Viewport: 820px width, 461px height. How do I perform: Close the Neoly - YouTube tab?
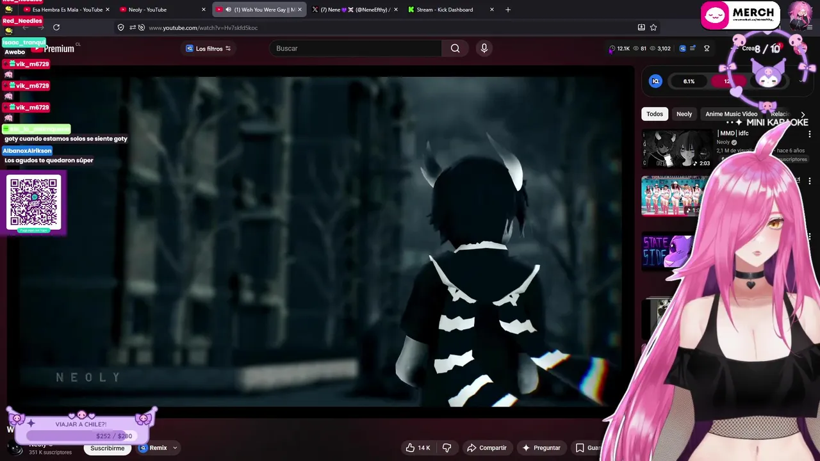pos(204,10)
